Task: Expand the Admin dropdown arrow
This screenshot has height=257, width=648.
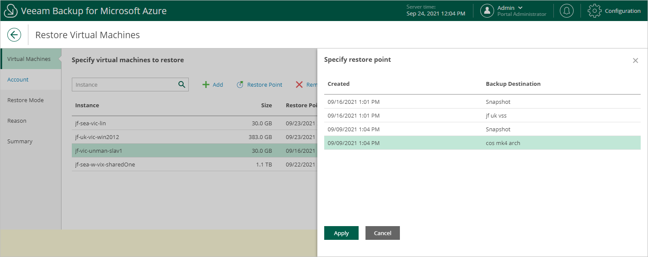Action: (520, 8)
